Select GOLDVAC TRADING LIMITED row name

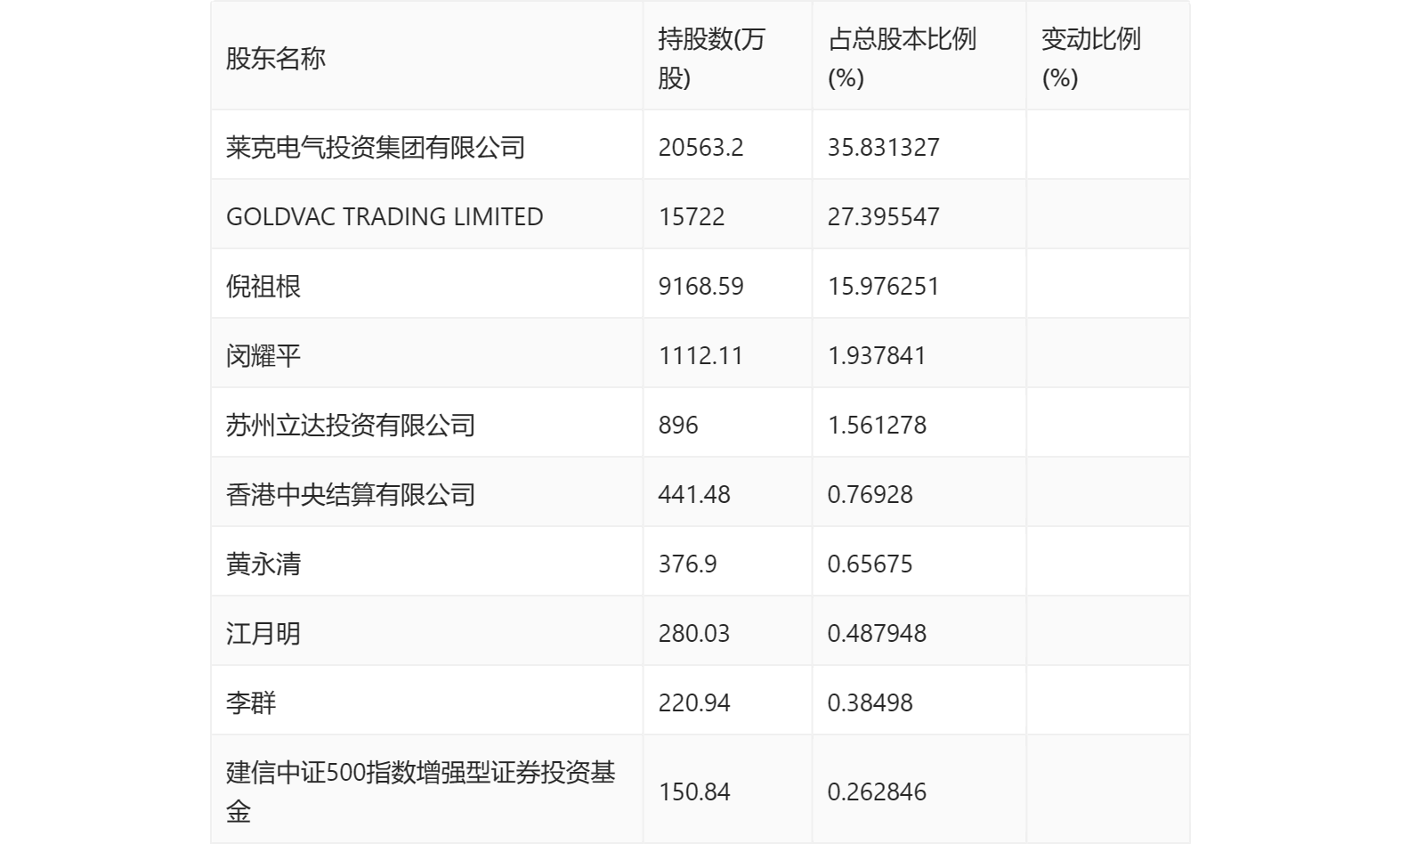point(385,217)
